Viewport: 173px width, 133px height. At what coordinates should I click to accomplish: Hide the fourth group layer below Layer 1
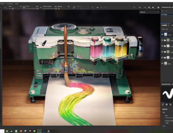162,58
